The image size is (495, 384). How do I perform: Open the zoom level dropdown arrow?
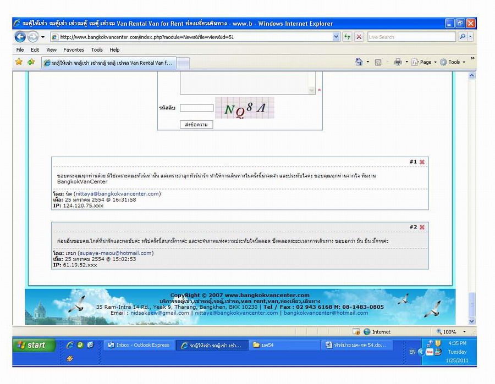click(464, 332)
